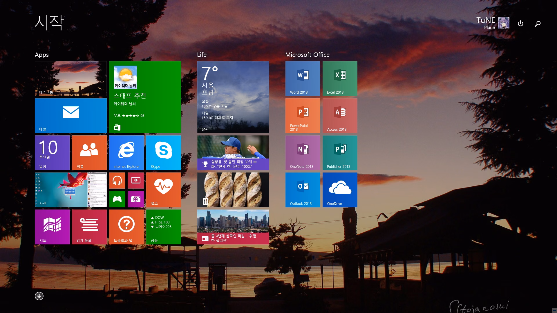Open the Word 2013 tile
557x313 pixels.
tap(303, 79)
